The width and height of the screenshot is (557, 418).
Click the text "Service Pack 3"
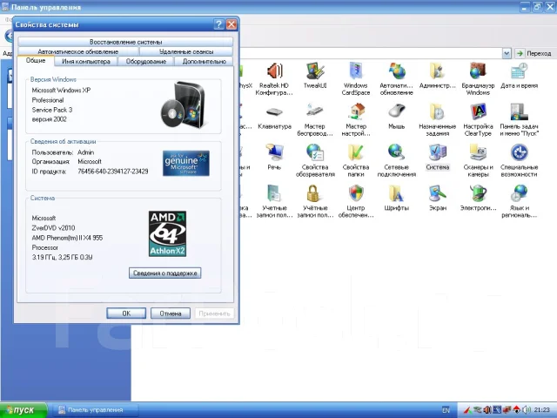pos(52,110)
